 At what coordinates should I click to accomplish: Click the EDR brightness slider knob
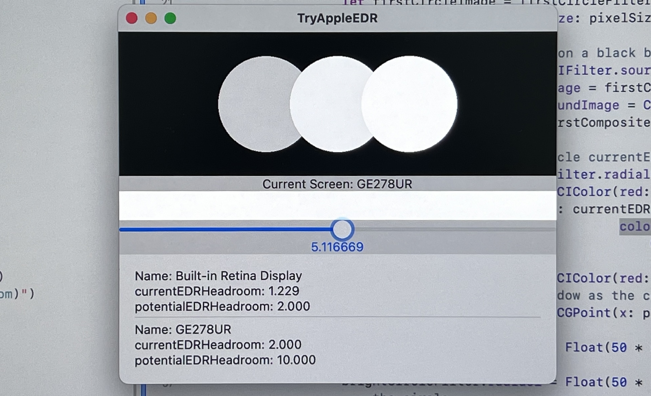point(342,229)
